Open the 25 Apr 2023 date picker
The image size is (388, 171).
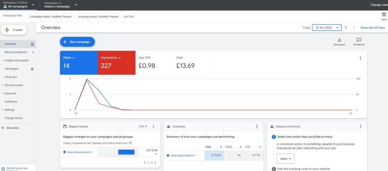click(327, 27)
